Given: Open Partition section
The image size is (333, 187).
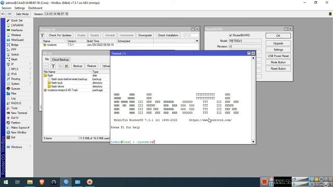Looking at the screenshot, I should (x=16, y=123).
